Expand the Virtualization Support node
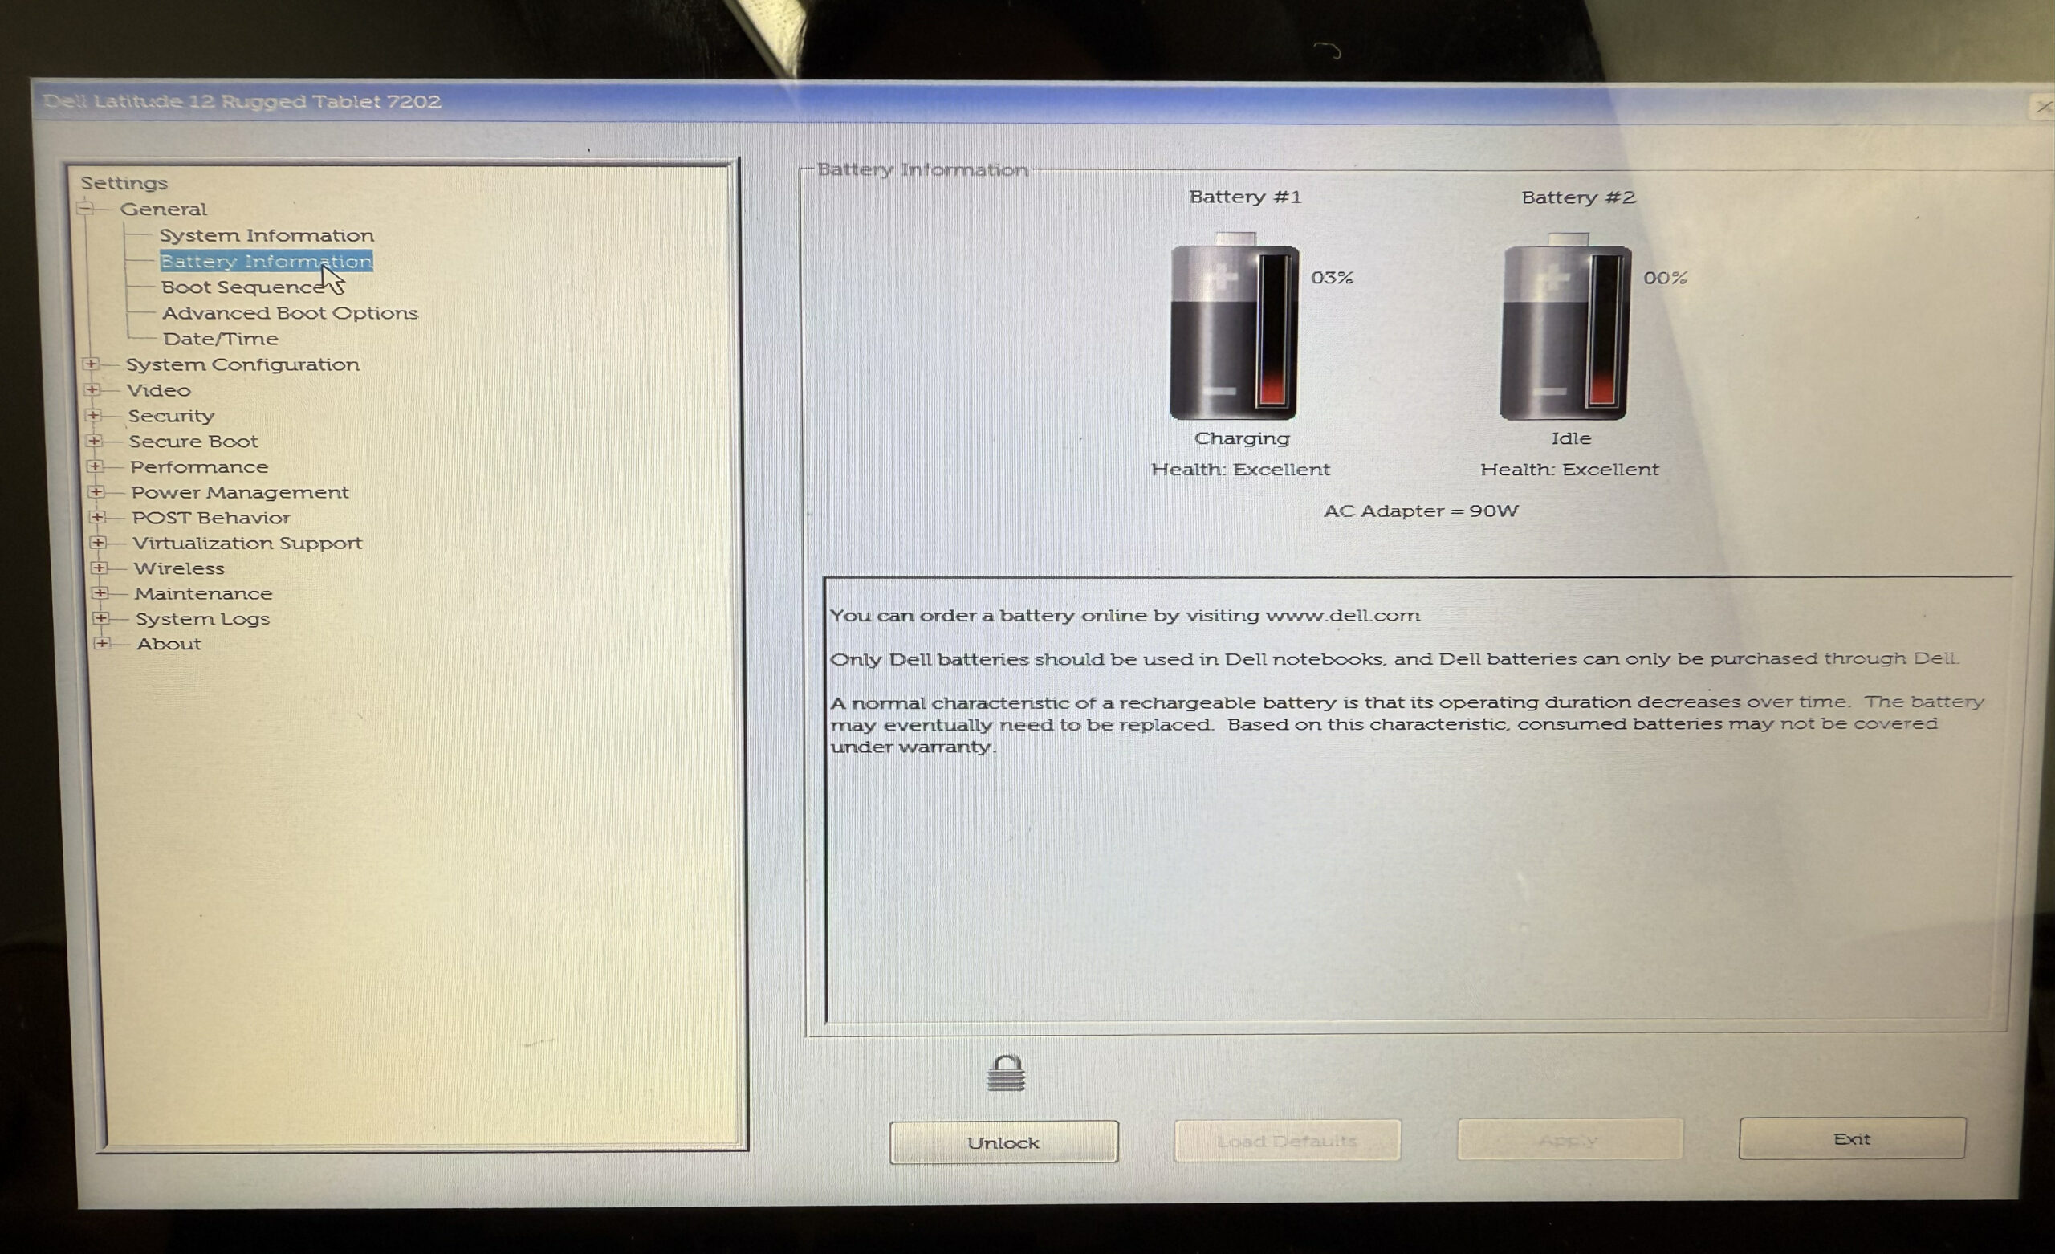Viewport: 2055px width, 1254px height. pos(98,543)
